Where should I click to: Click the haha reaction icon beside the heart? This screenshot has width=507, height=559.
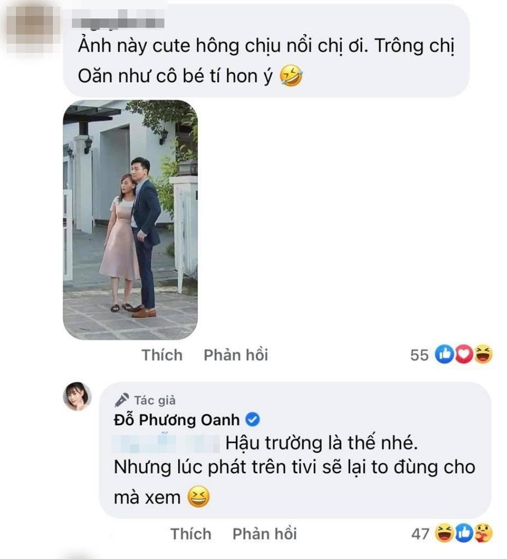(483, 354)
